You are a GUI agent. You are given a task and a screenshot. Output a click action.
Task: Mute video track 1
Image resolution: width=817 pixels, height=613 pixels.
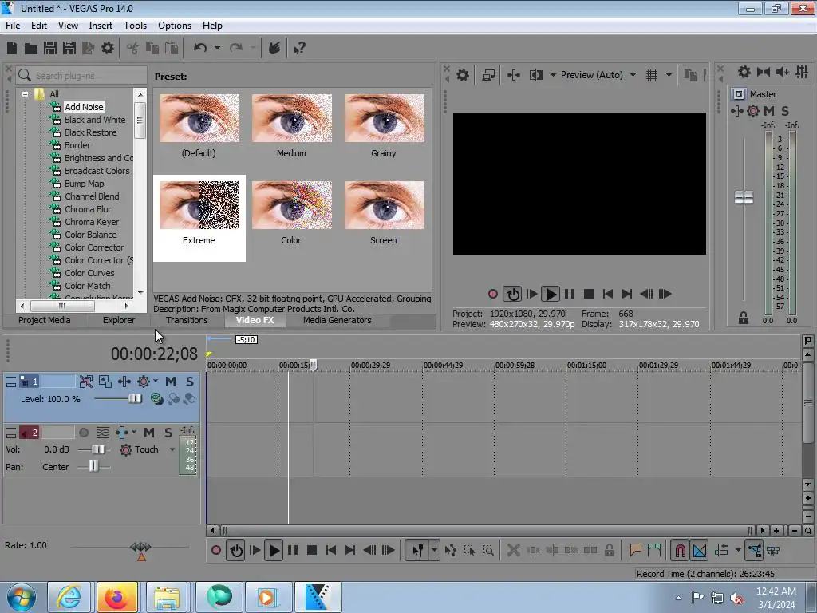point(171,382)
